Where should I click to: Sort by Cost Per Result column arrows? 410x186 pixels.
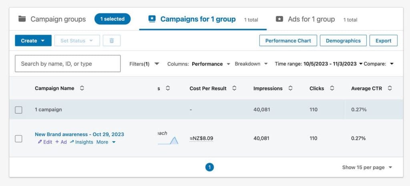(x=234, y=89)
